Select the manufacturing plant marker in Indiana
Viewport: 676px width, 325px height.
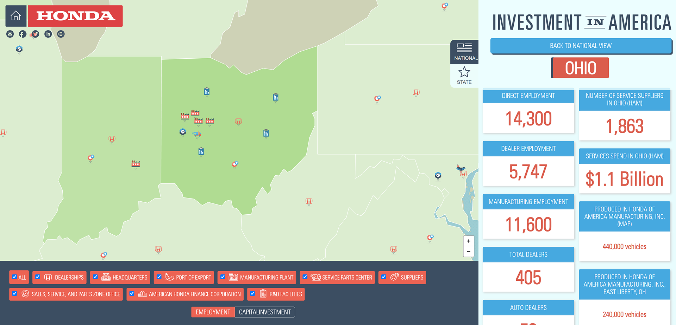point(136,164)
